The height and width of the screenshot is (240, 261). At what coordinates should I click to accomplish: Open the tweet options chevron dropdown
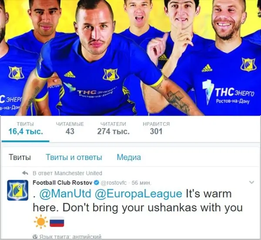click(251, 182)
